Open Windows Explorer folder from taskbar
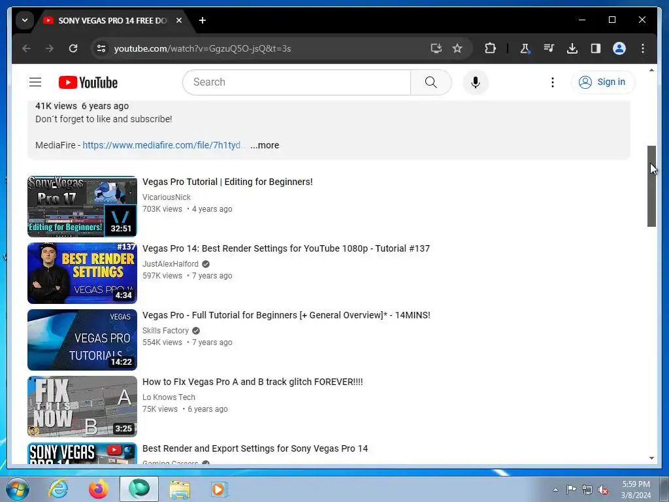 180,489
